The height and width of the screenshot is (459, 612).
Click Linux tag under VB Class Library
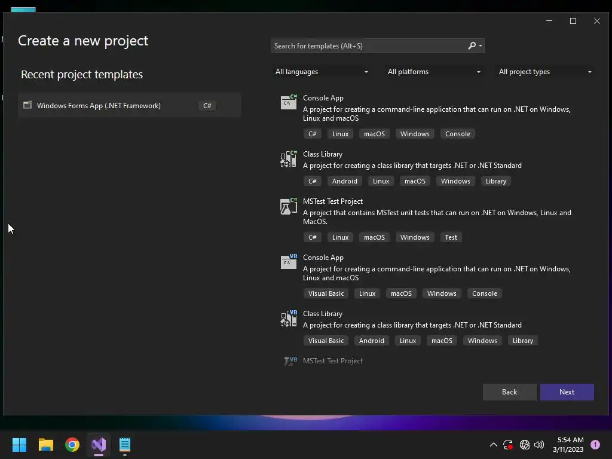pyautogui.click(x=408, y=341)
